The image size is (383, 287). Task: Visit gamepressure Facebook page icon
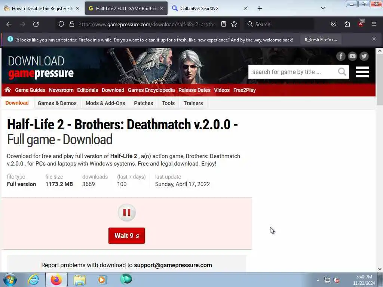click(341, 56)
